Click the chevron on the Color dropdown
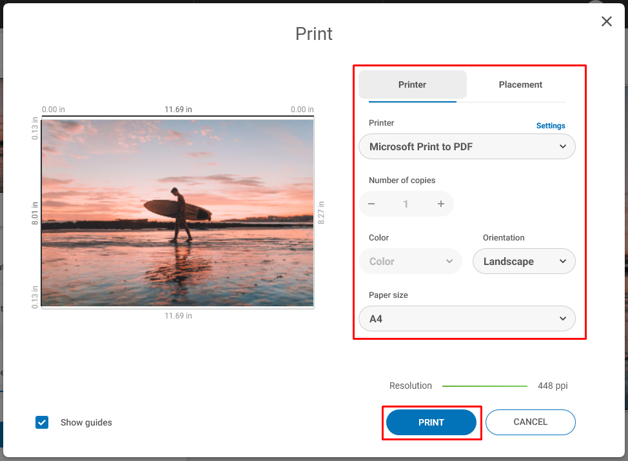 point(449,261)
